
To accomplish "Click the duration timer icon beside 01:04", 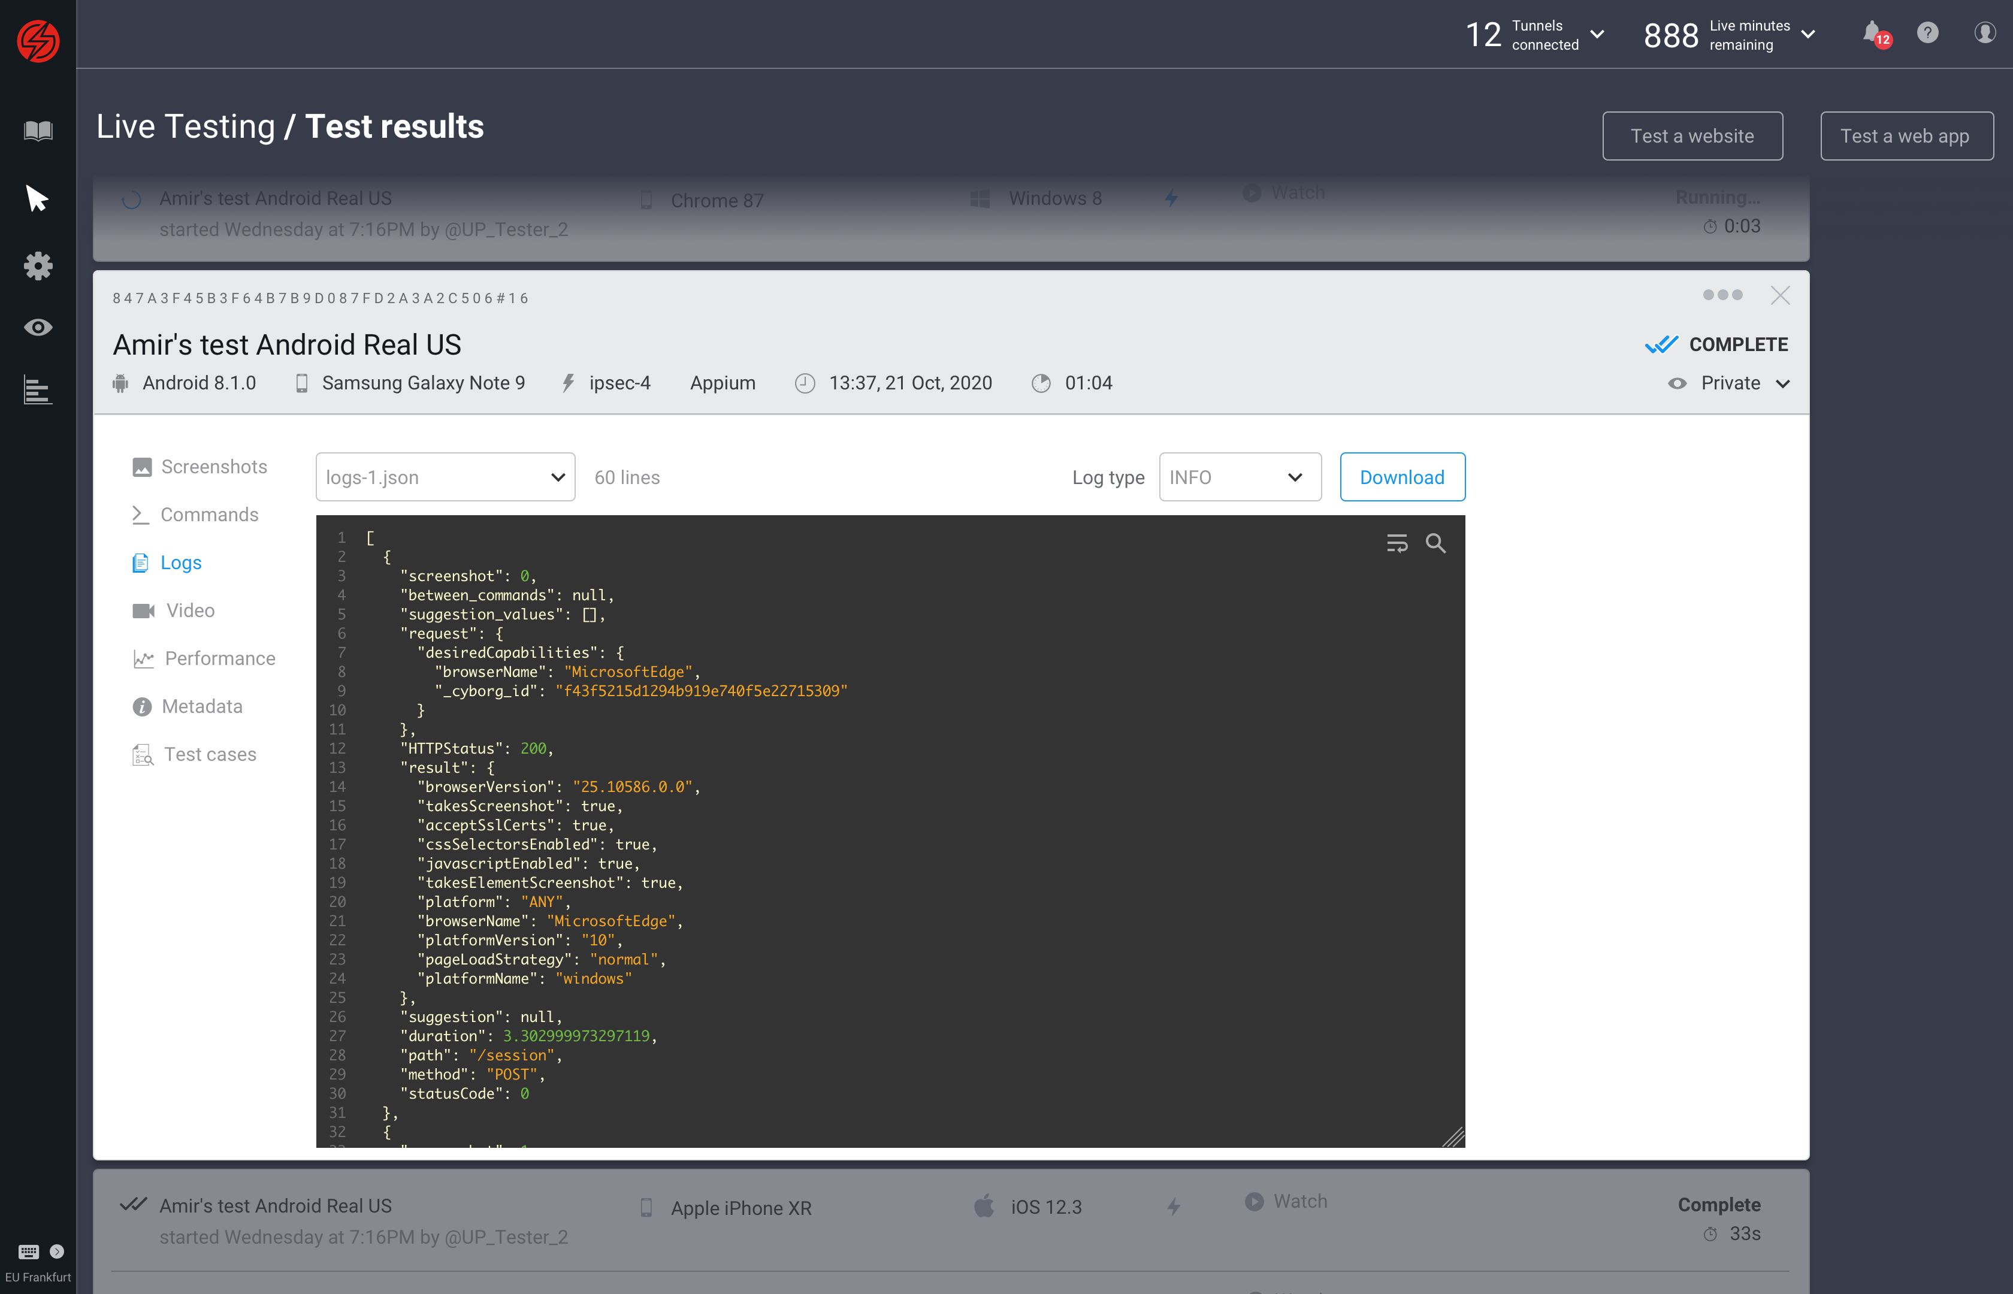I will click(1041, 383).
